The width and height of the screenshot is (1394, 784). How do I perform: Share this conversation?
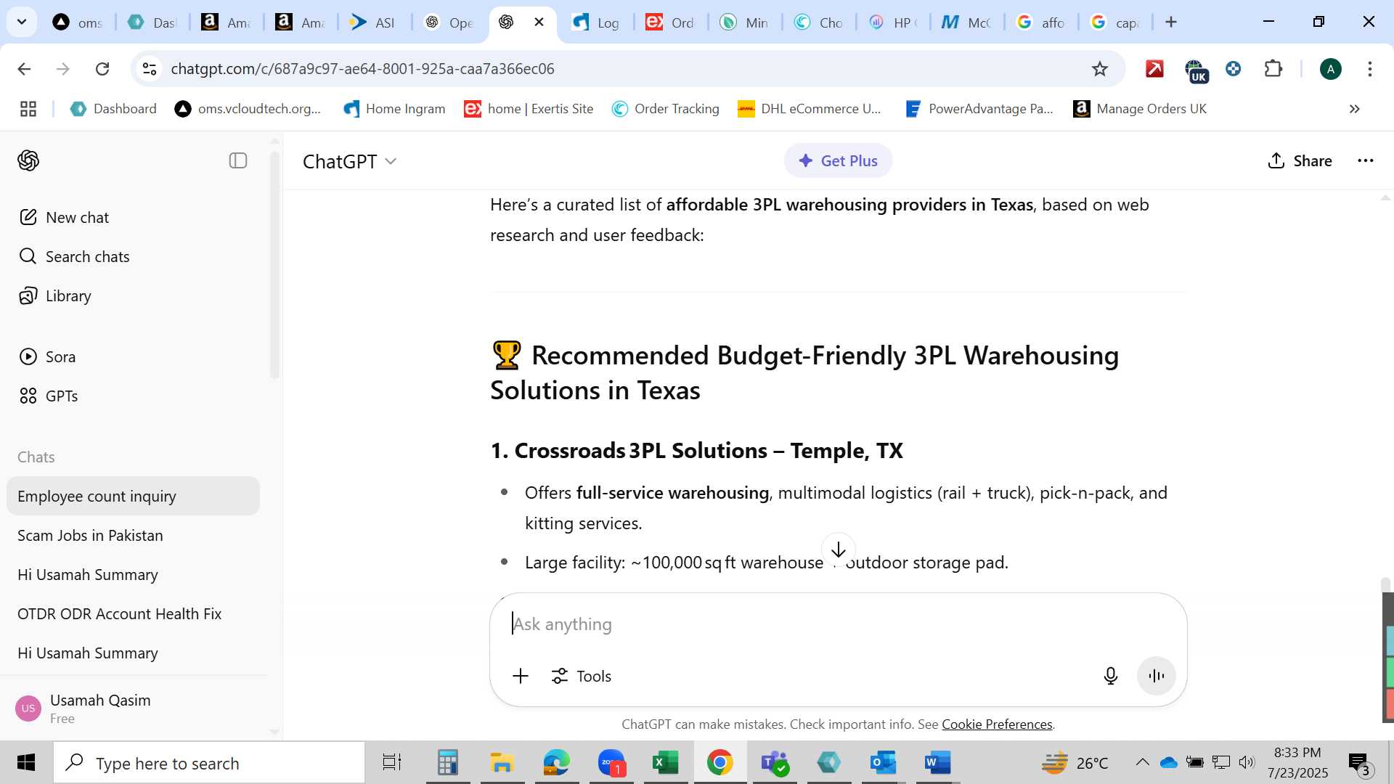(1300, 161)
